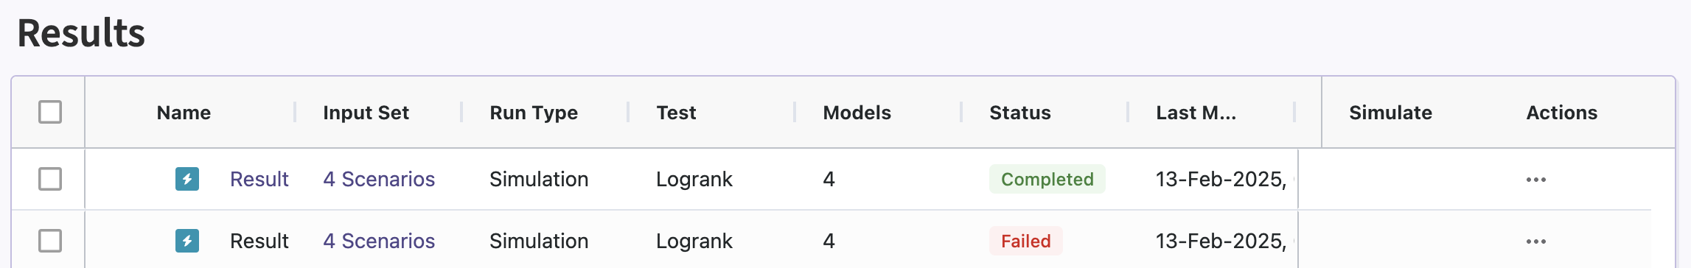Viewport: 1691px width, 268px height.
Task: Check the box for the Completed result row
Action: (50, 179)
